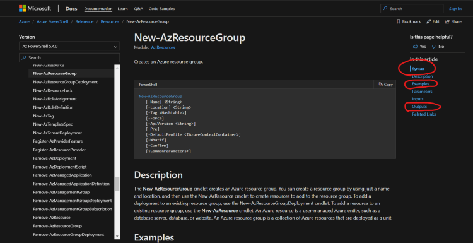The image size is (473, 243).
Task: Go to the Reference breadcrumb
Action: point(85,21)
